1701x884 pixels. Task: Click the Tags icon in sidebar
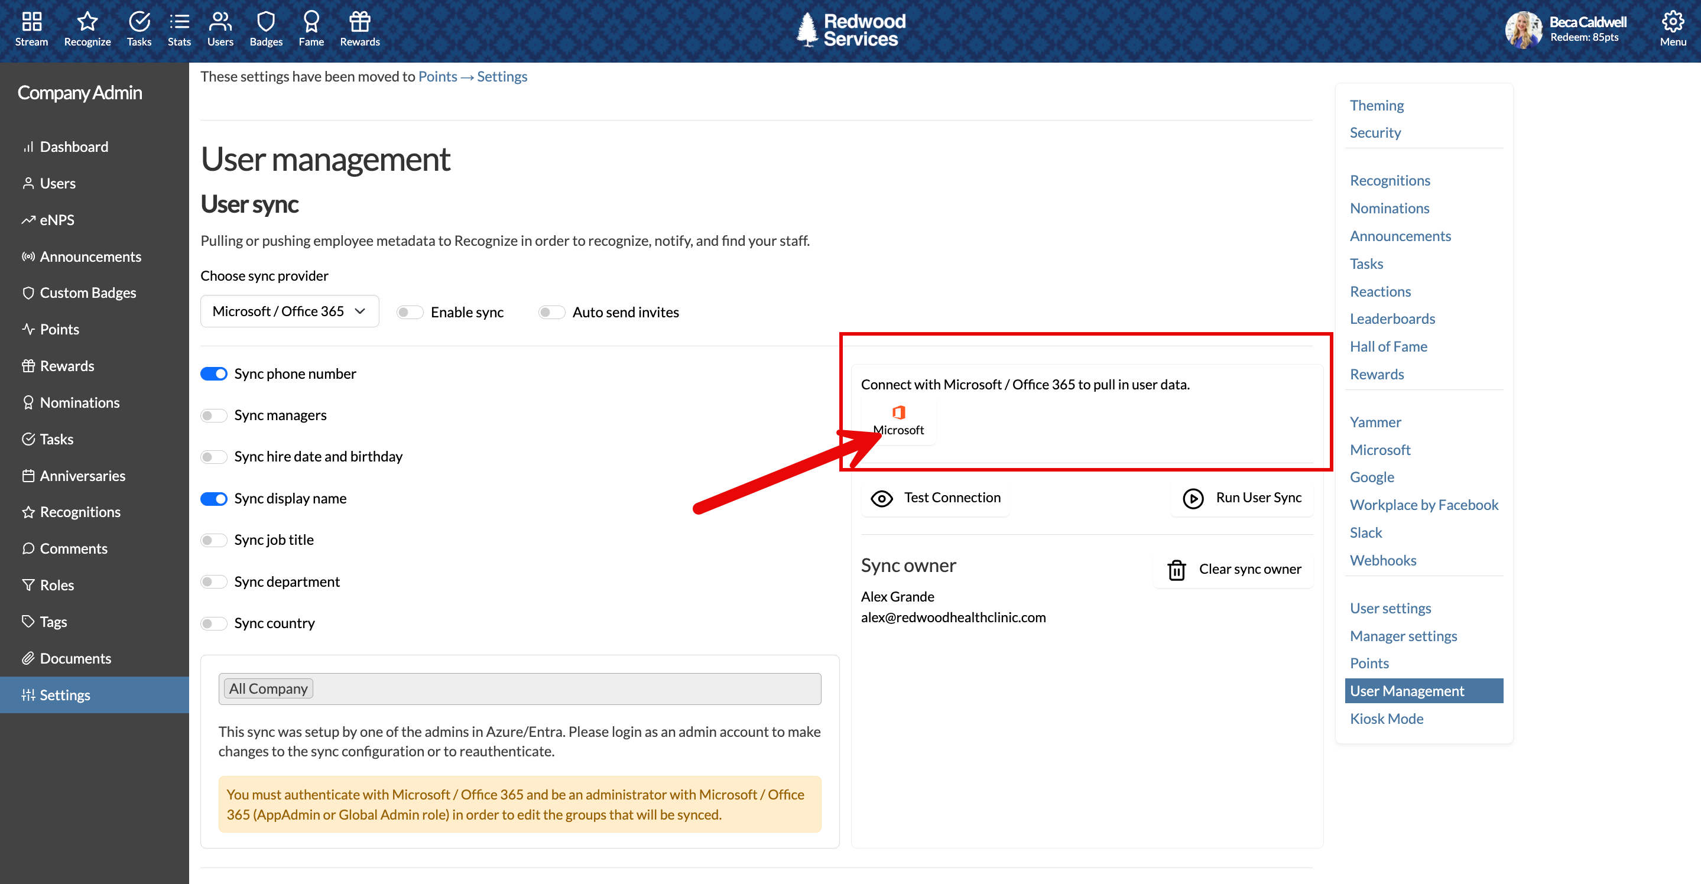coord(28,622)
